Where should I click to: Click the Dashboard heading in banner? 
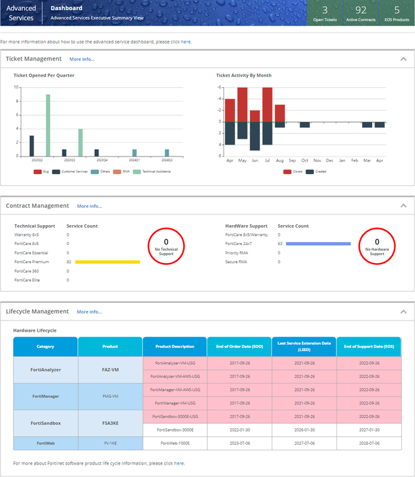66,8
